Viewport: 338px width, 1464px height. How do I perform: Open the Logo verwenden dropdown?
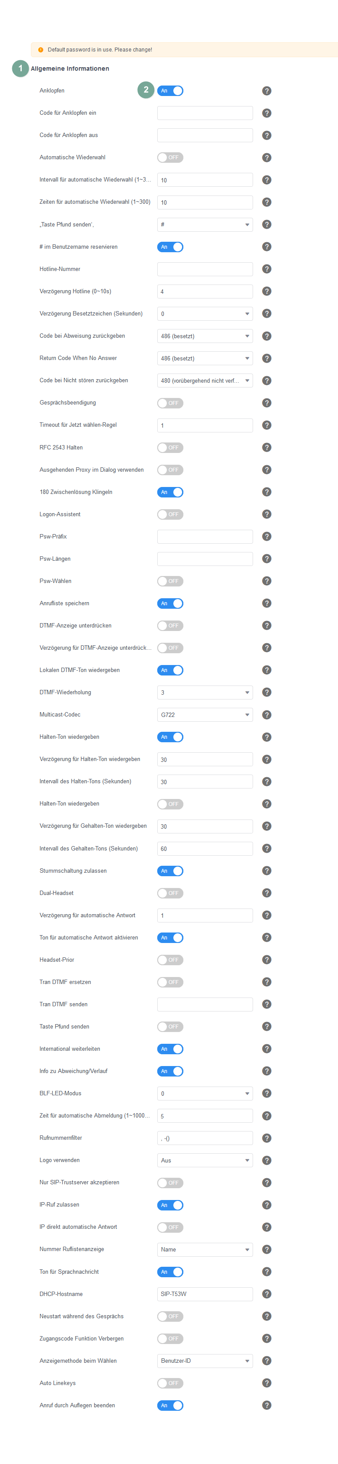[x=205, y=1161]
